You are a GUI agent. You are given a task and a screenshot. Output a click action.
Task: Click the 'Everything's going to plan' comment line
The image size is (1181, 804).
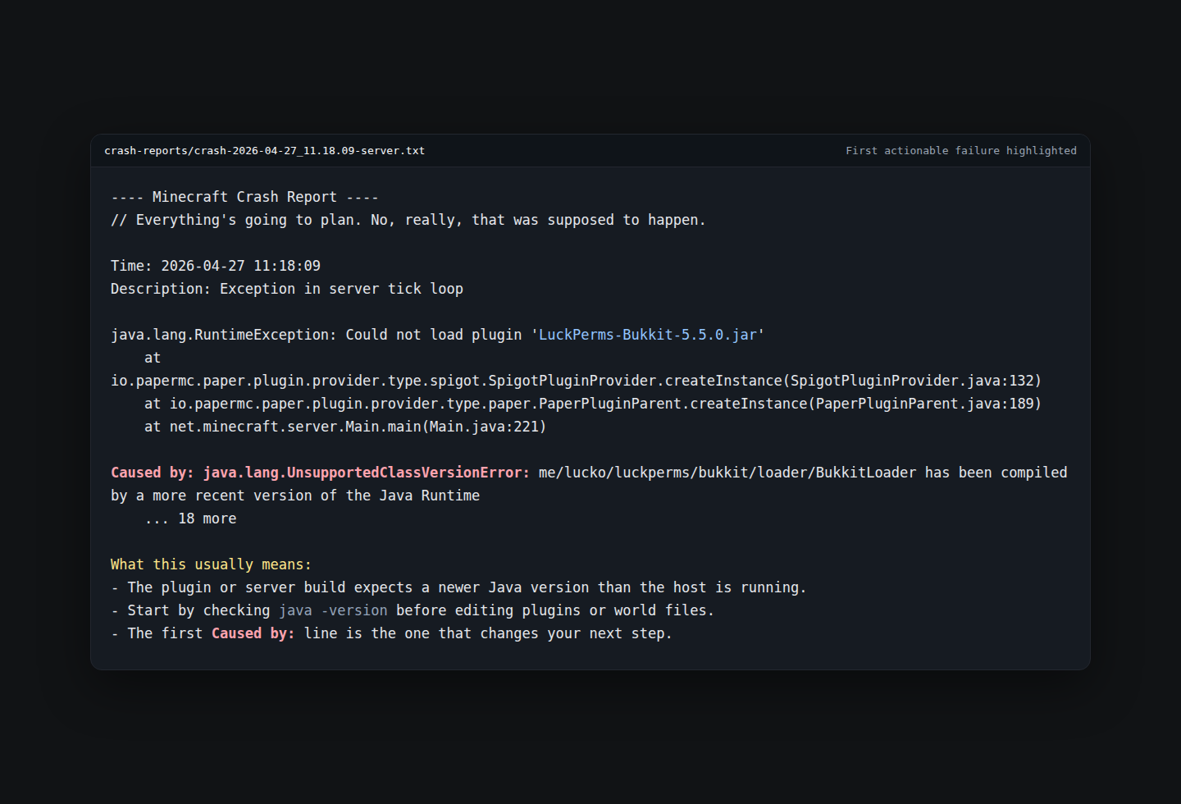point(408,220)
